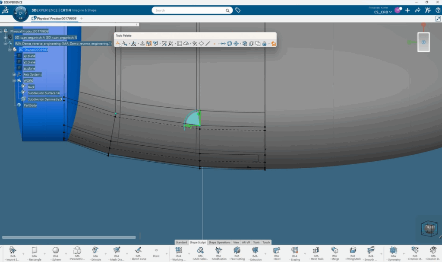The width and height of the screenshot is (442, 262).
Task: Click the IMA Extrude tool icon
Action: (x=95, y=250)
